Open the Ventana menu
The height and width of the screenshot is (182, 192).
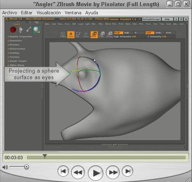coord(73,13)
